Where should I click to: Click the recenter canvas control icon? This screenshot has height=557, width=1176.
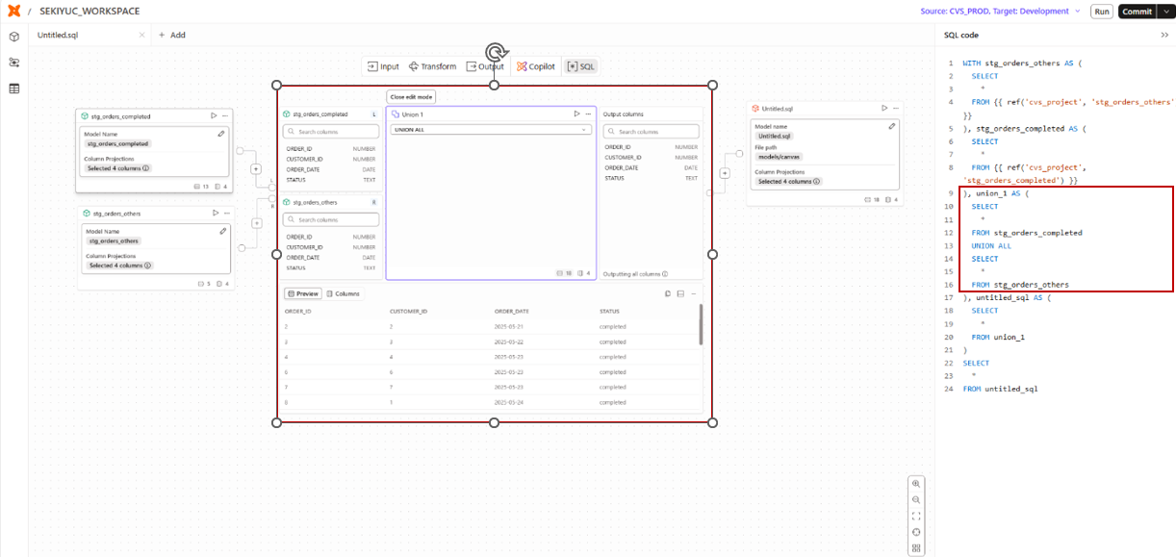coord(916,532)
